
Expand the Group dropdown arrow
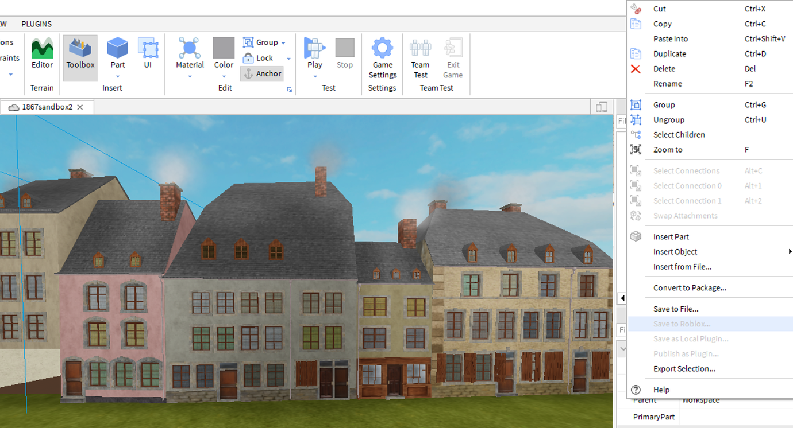pyautogui.click(x=283, y=43)
